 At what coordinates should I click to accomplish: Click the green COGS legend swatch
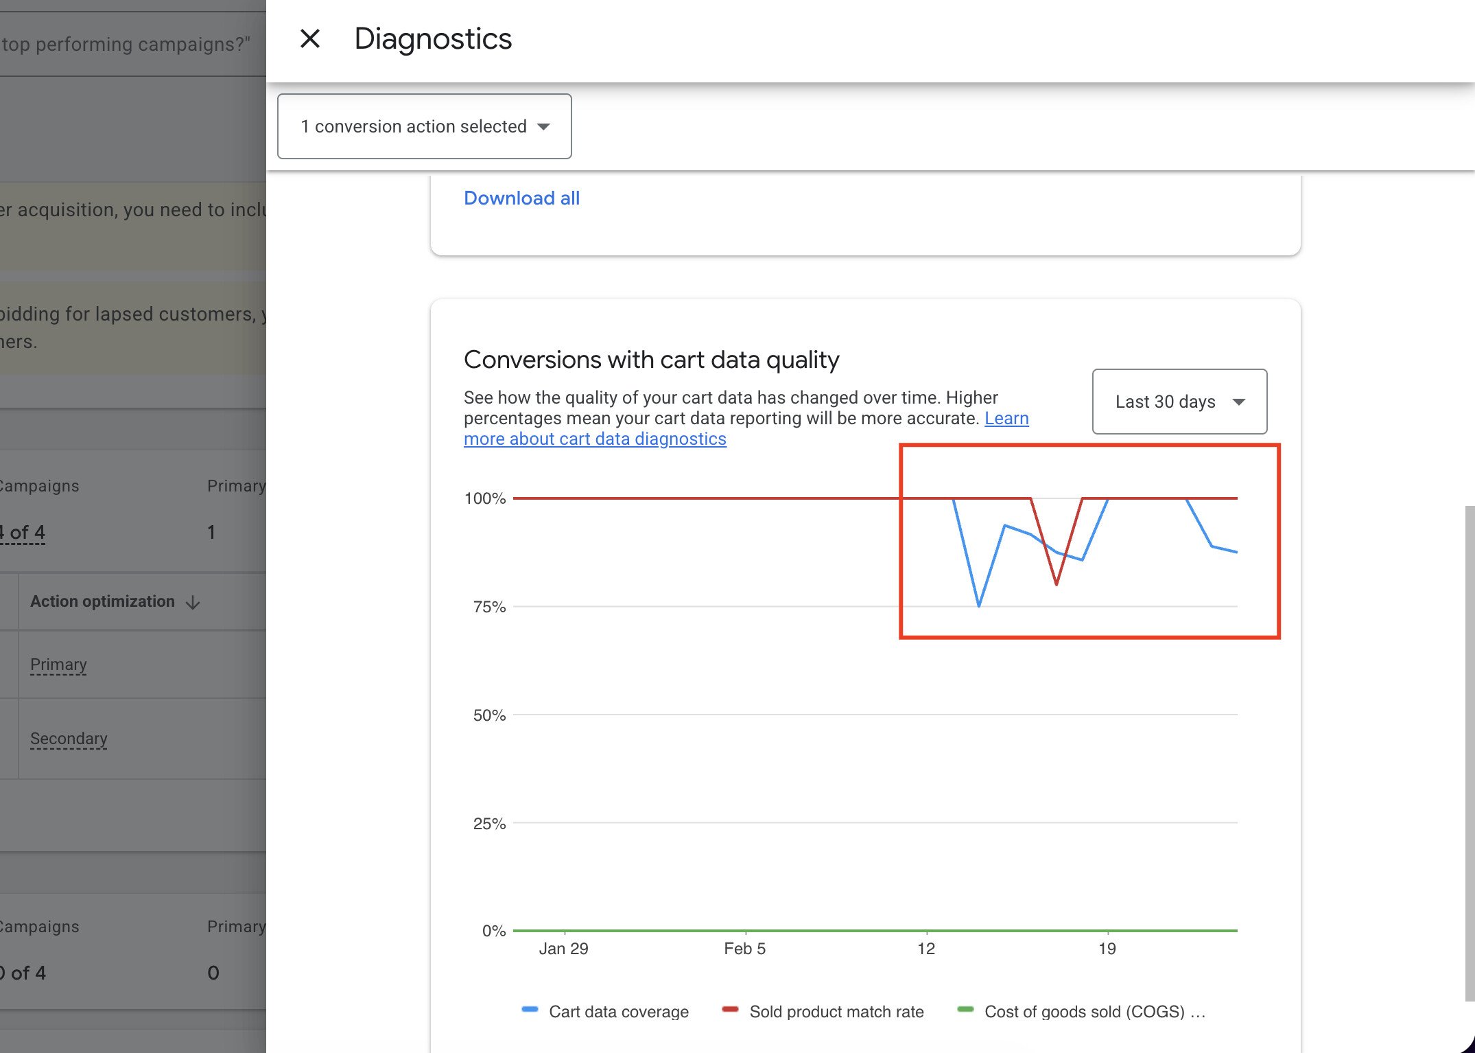tap(965, 1009)
